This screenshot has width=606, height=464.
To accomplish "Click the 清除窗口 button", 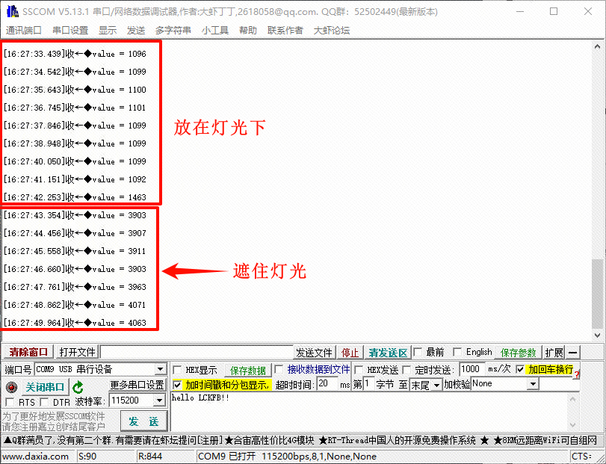I will coord(28,353).
